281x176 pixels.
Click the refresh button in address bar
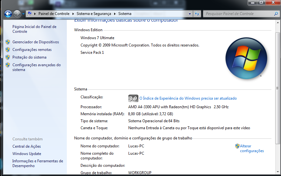coord(197,14)
